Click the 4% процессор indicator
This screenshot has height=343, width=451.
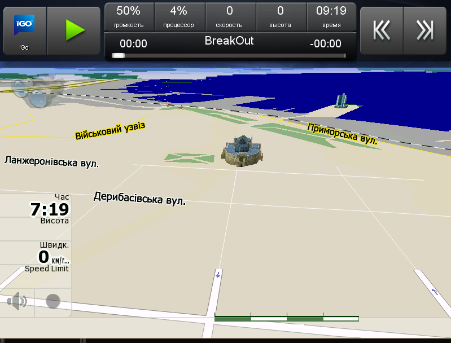point(179,17)
